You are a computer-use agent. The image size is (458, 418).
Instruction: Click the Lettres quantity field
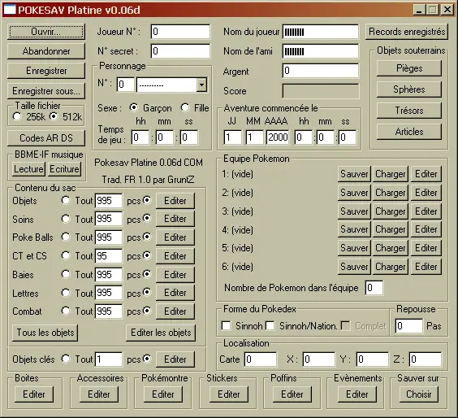tap(109, 293)
